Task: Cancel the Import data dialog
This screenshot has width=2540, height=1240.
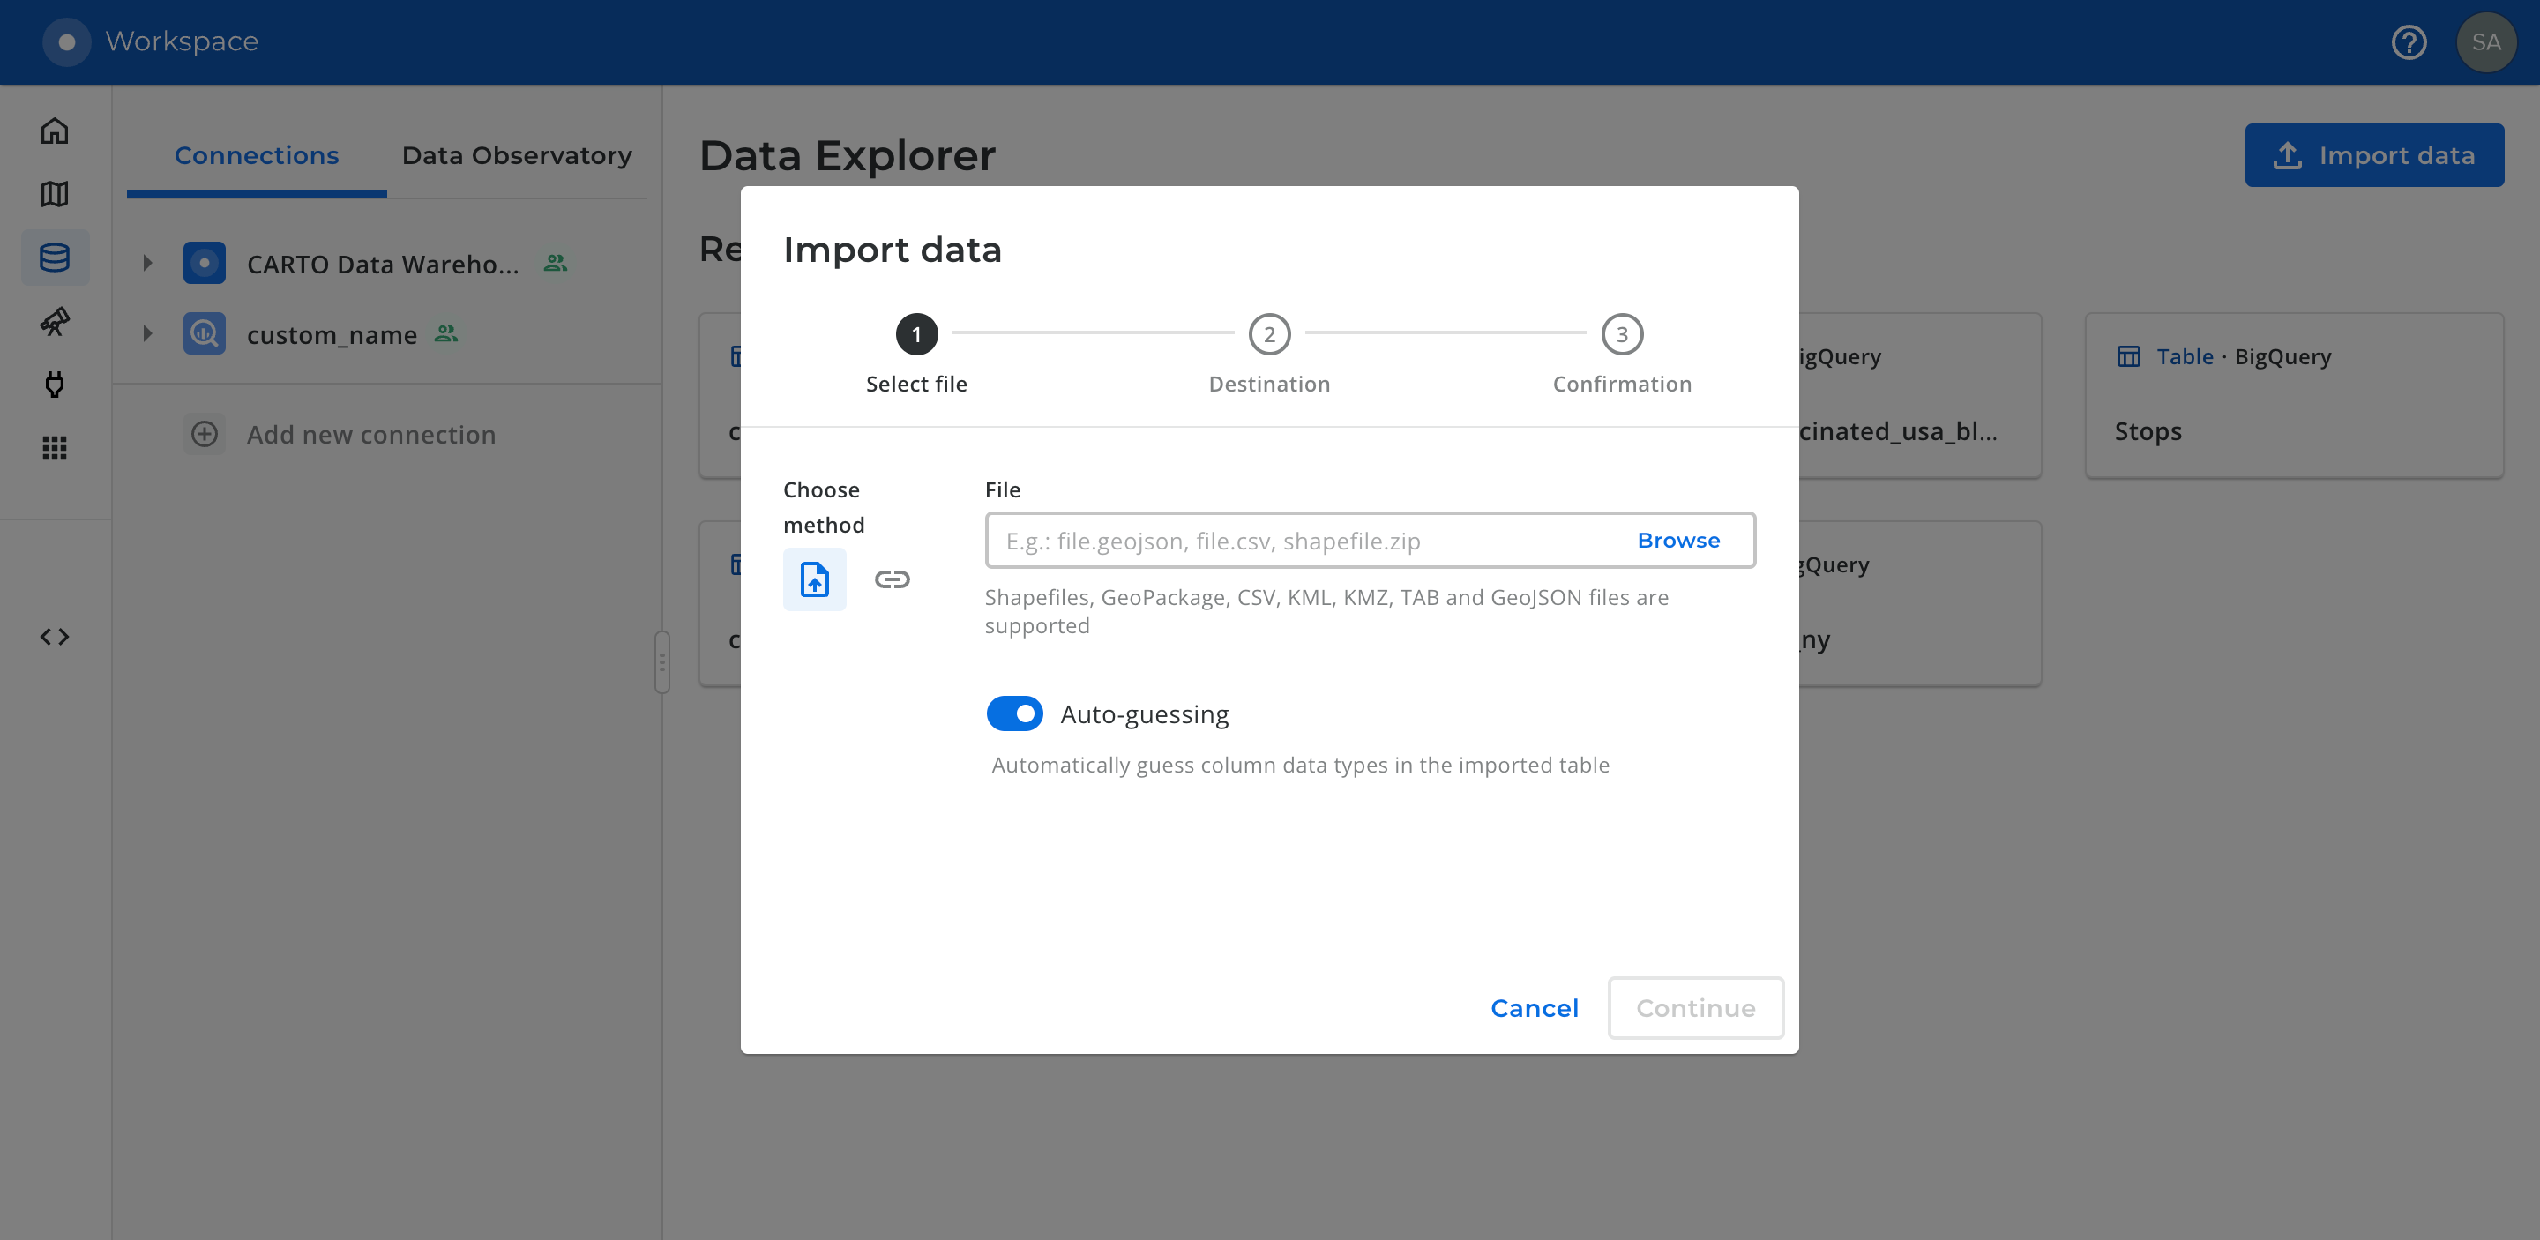Action: 1534,1007
